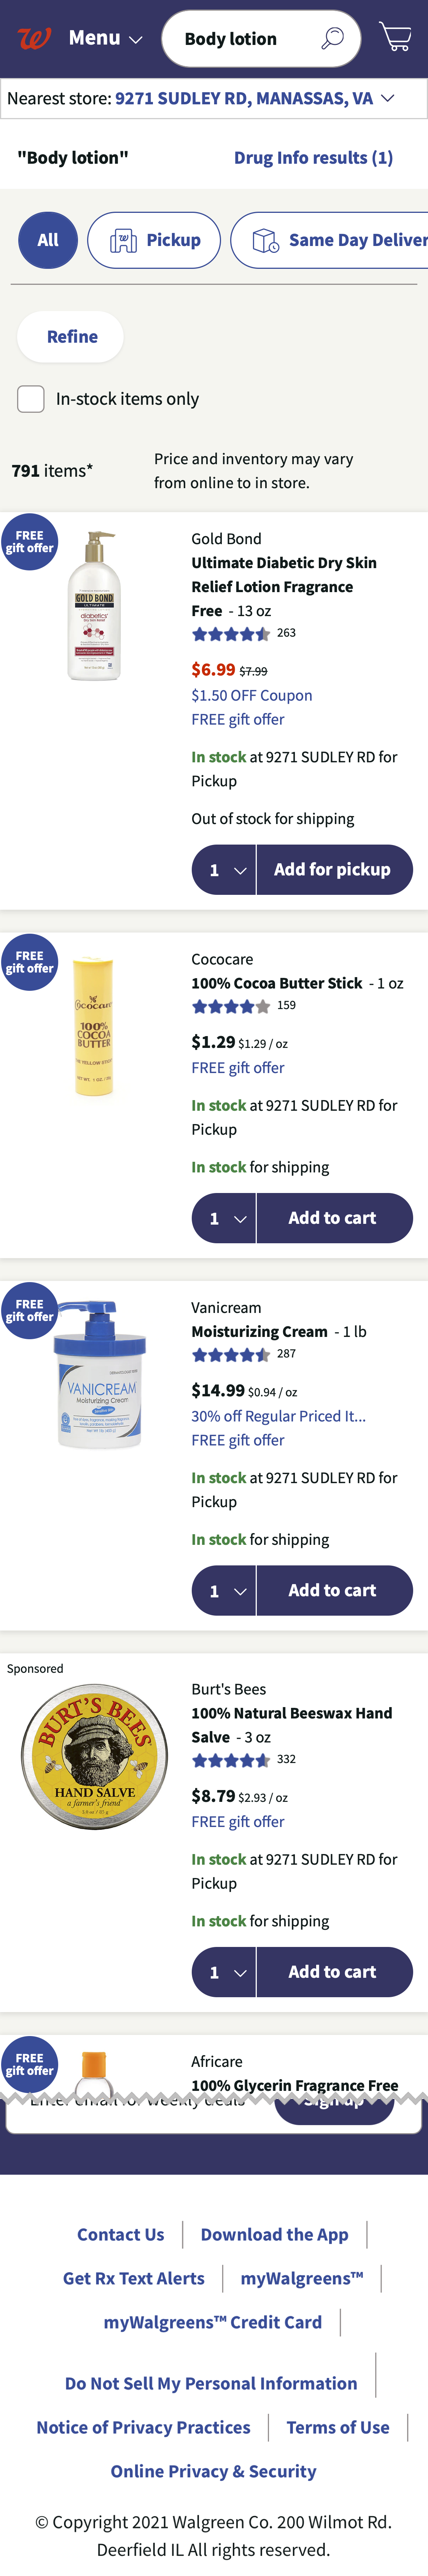This screenshot has width=428, height=2576.
Task: Click the search magnifier icon
Action: pyautogui.click(x=332, y=39)
